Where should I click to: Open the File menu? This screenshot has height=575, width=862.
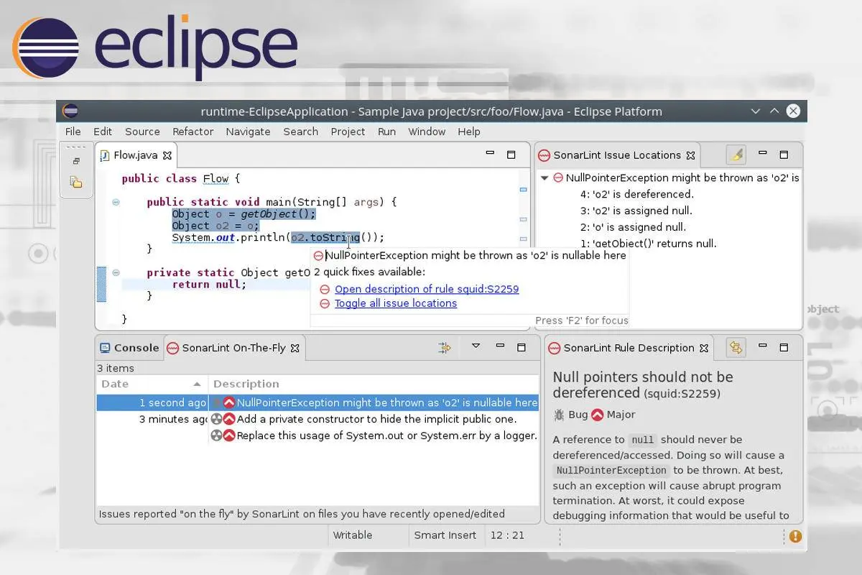[x=73, y=132]
